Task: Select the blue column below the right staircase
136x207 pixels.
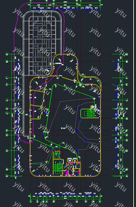Action: click(77, 130)
